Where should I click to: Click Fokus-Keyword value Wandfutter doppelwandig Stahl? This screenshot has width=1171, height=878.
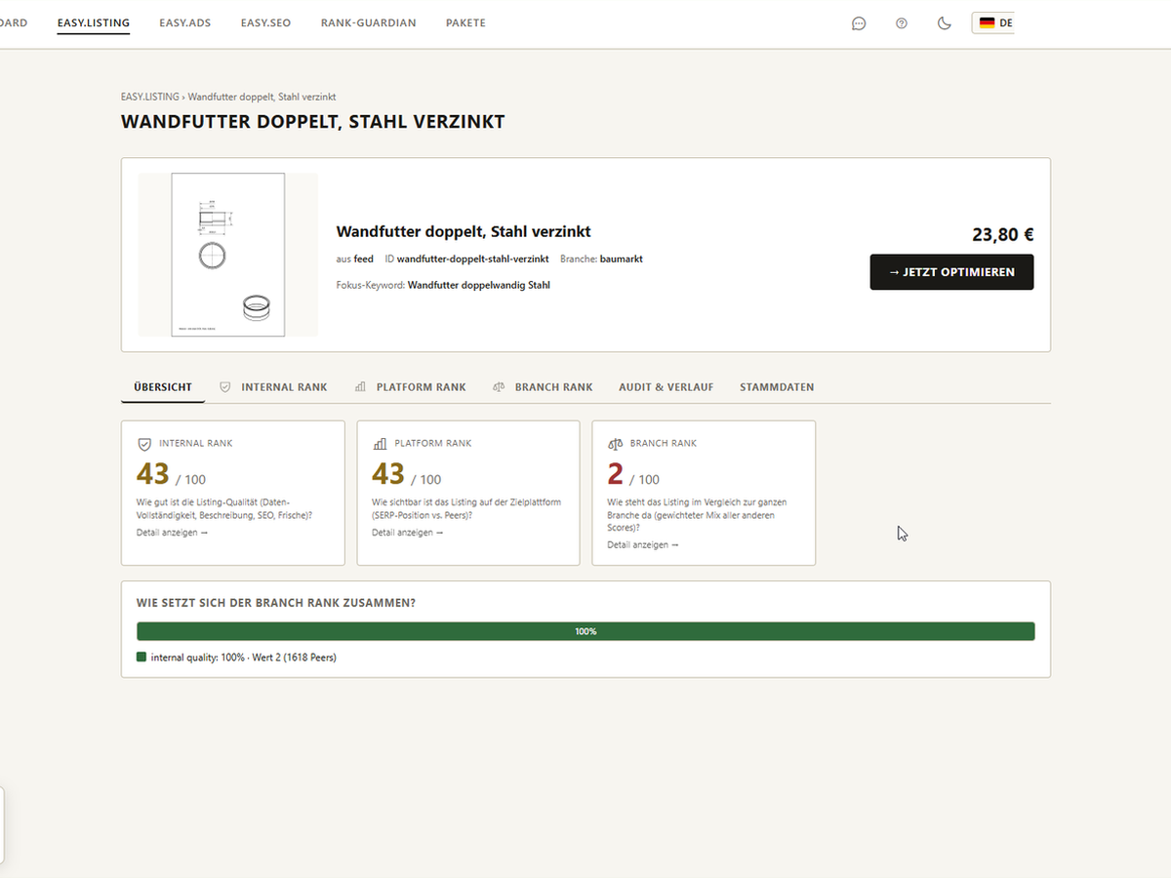[x=479, y=285]
